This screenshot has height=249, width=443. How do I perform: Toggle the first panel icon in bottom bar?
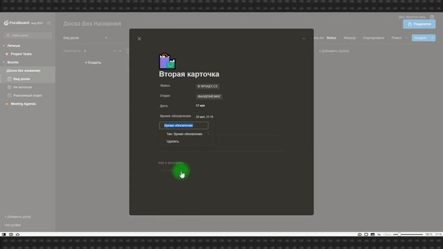(x=3, y=234)
